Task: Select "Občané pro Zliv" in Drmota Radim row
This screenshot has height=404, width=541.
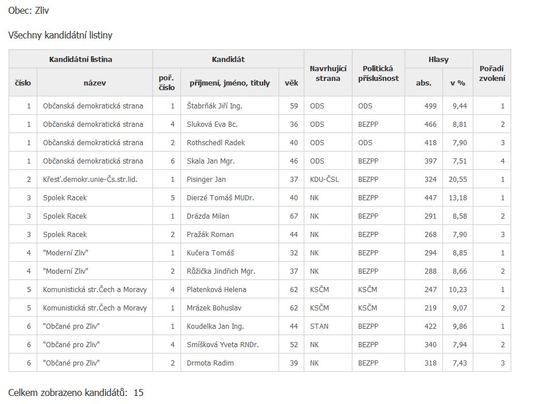Action: coord(71,363)
